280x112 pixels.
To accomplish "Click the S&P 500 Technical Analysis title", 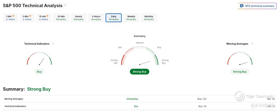I will (33, 5).
